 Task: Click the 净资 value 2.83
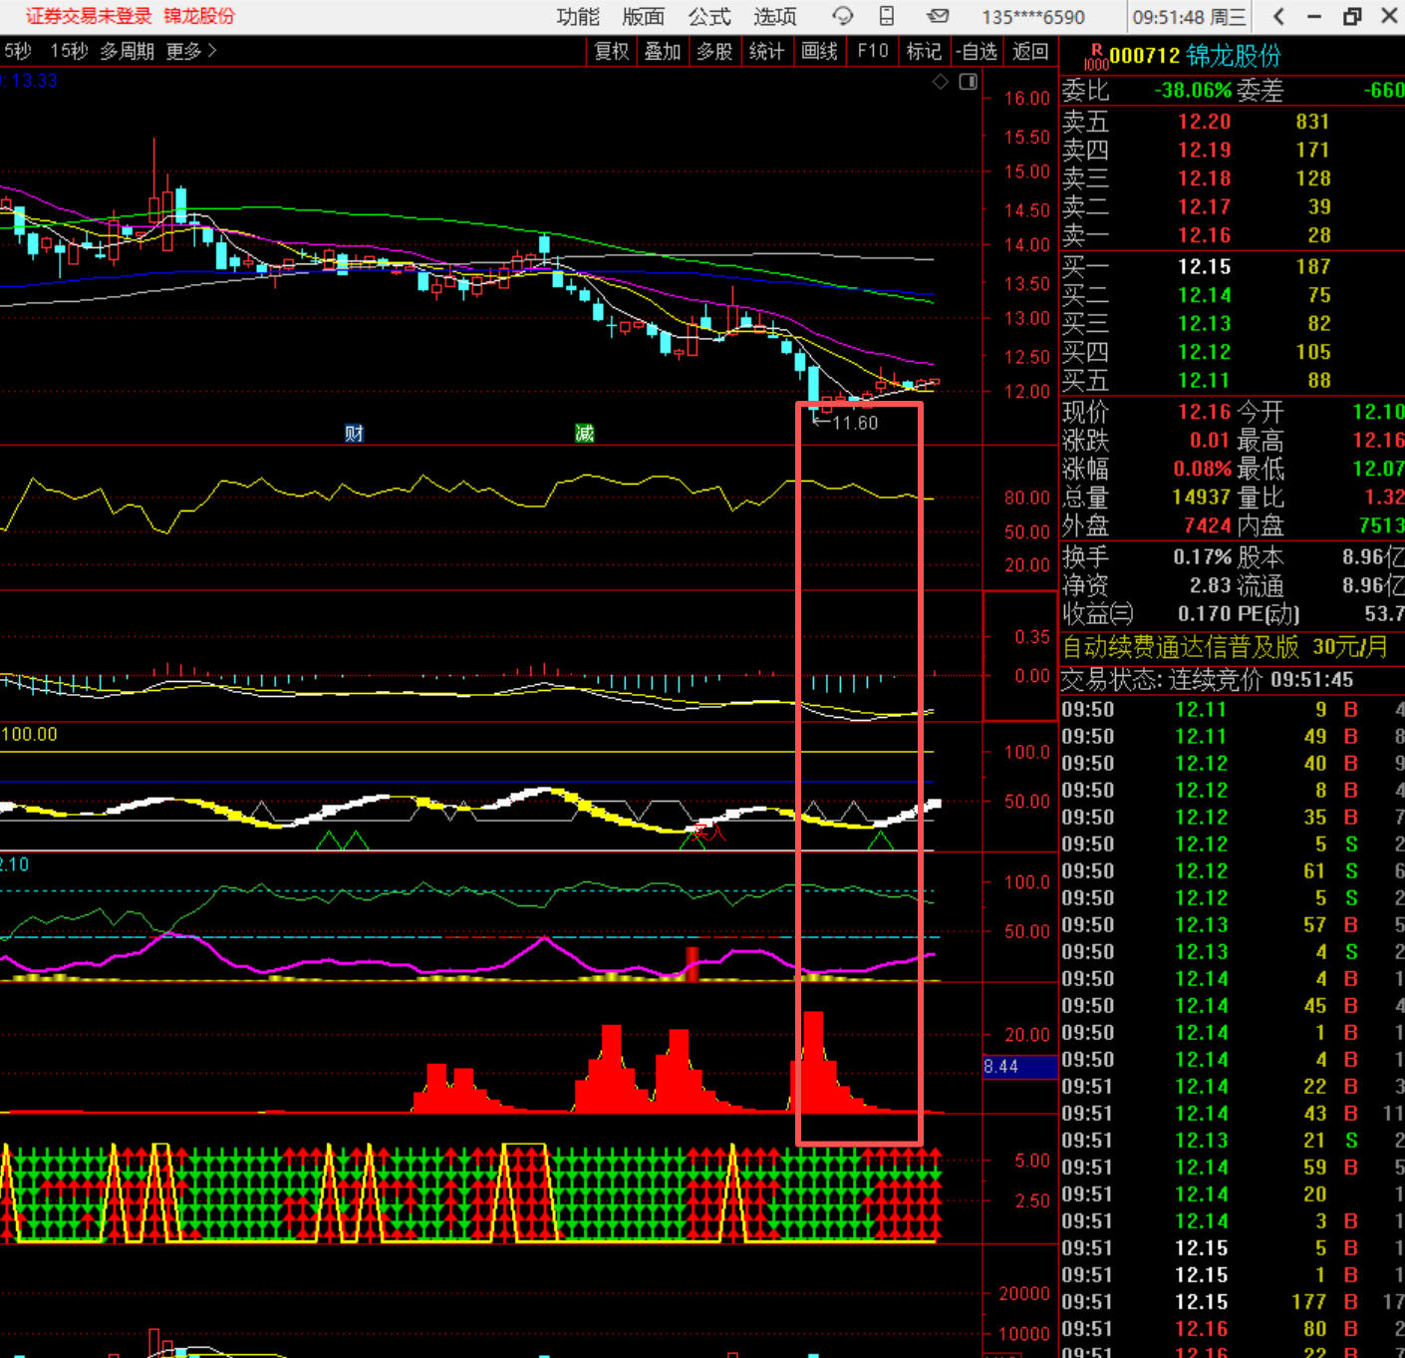click(x=1211, y=585)
